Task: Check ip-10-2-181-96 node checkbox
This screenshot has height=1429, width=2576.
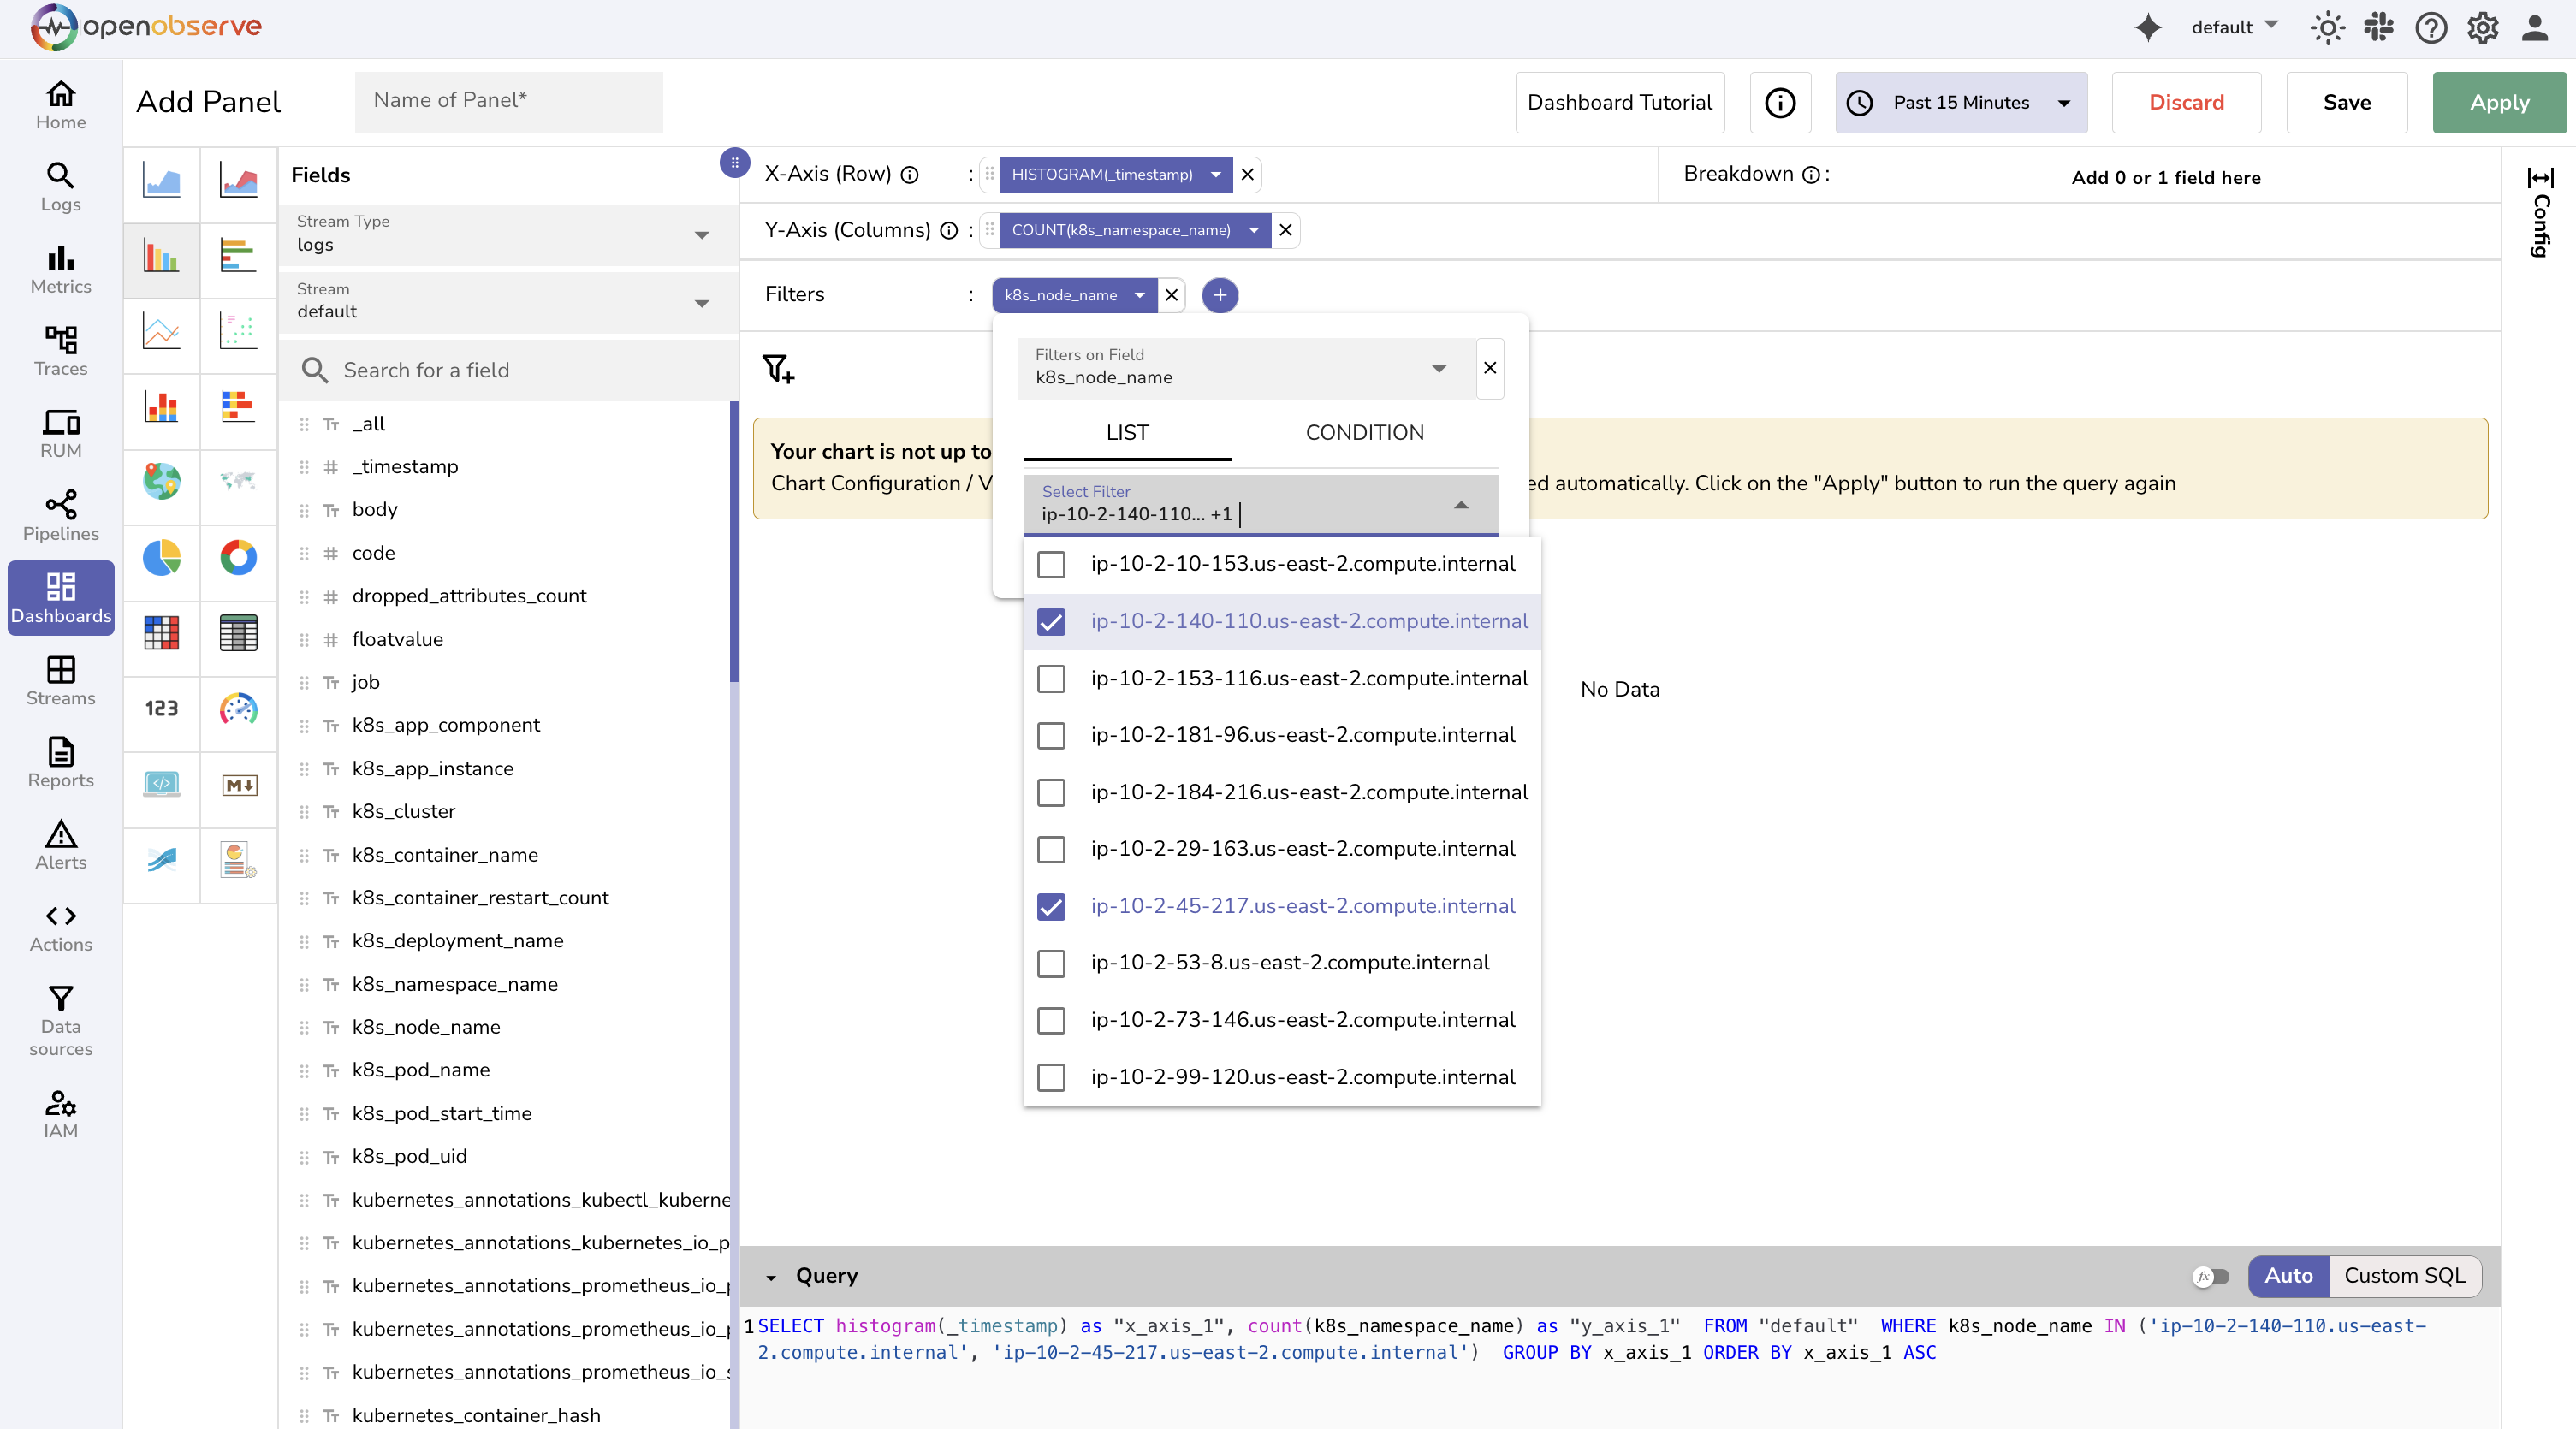Action: tap(1051, 735)
